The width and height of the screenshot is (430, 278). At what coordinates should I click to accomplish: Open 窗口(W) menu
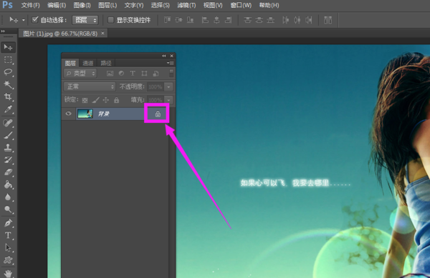click(x=241, y=5)
